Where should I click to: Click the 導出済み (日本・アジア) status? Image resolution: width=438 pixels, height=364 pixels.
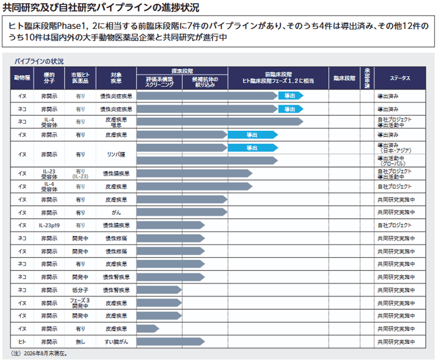[x=394, y=148]
